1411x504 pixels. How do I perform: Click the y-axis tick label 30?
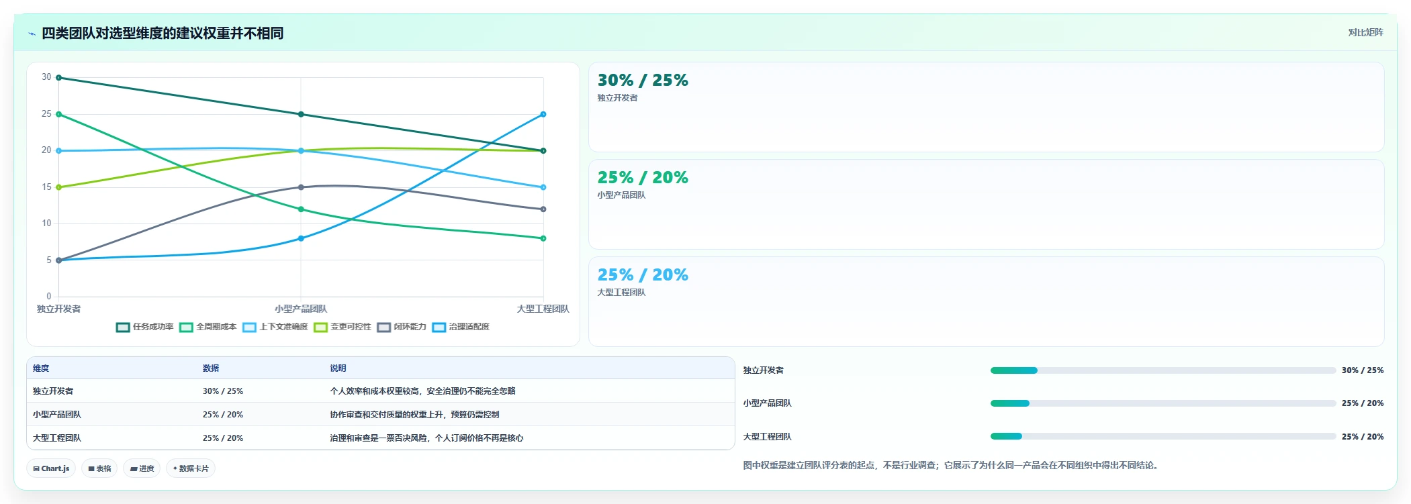click(46, 77)
